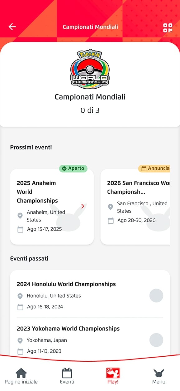Toggle the 2023 Yokohama attendance circle
The height and width of the screenshot is (391, 180).
156,340
